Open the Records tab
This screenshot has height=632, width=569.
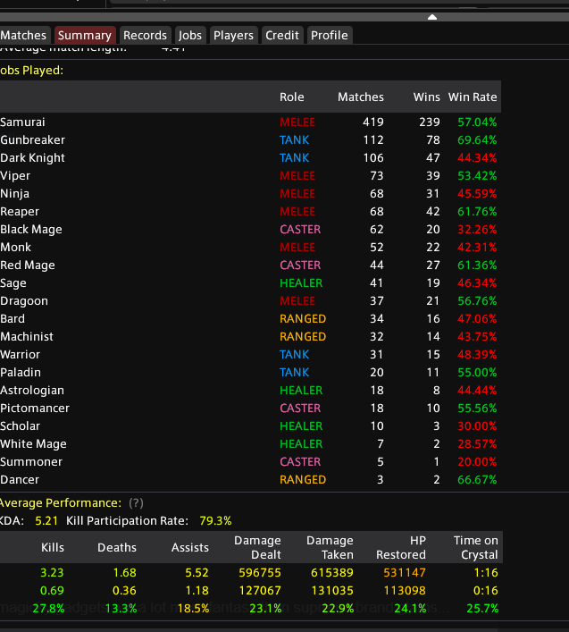145,35
